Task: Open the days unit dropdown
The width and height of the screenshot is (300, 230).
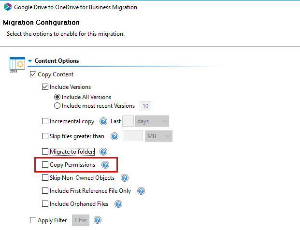Action: pyautogui.click(x=152, y=121)
